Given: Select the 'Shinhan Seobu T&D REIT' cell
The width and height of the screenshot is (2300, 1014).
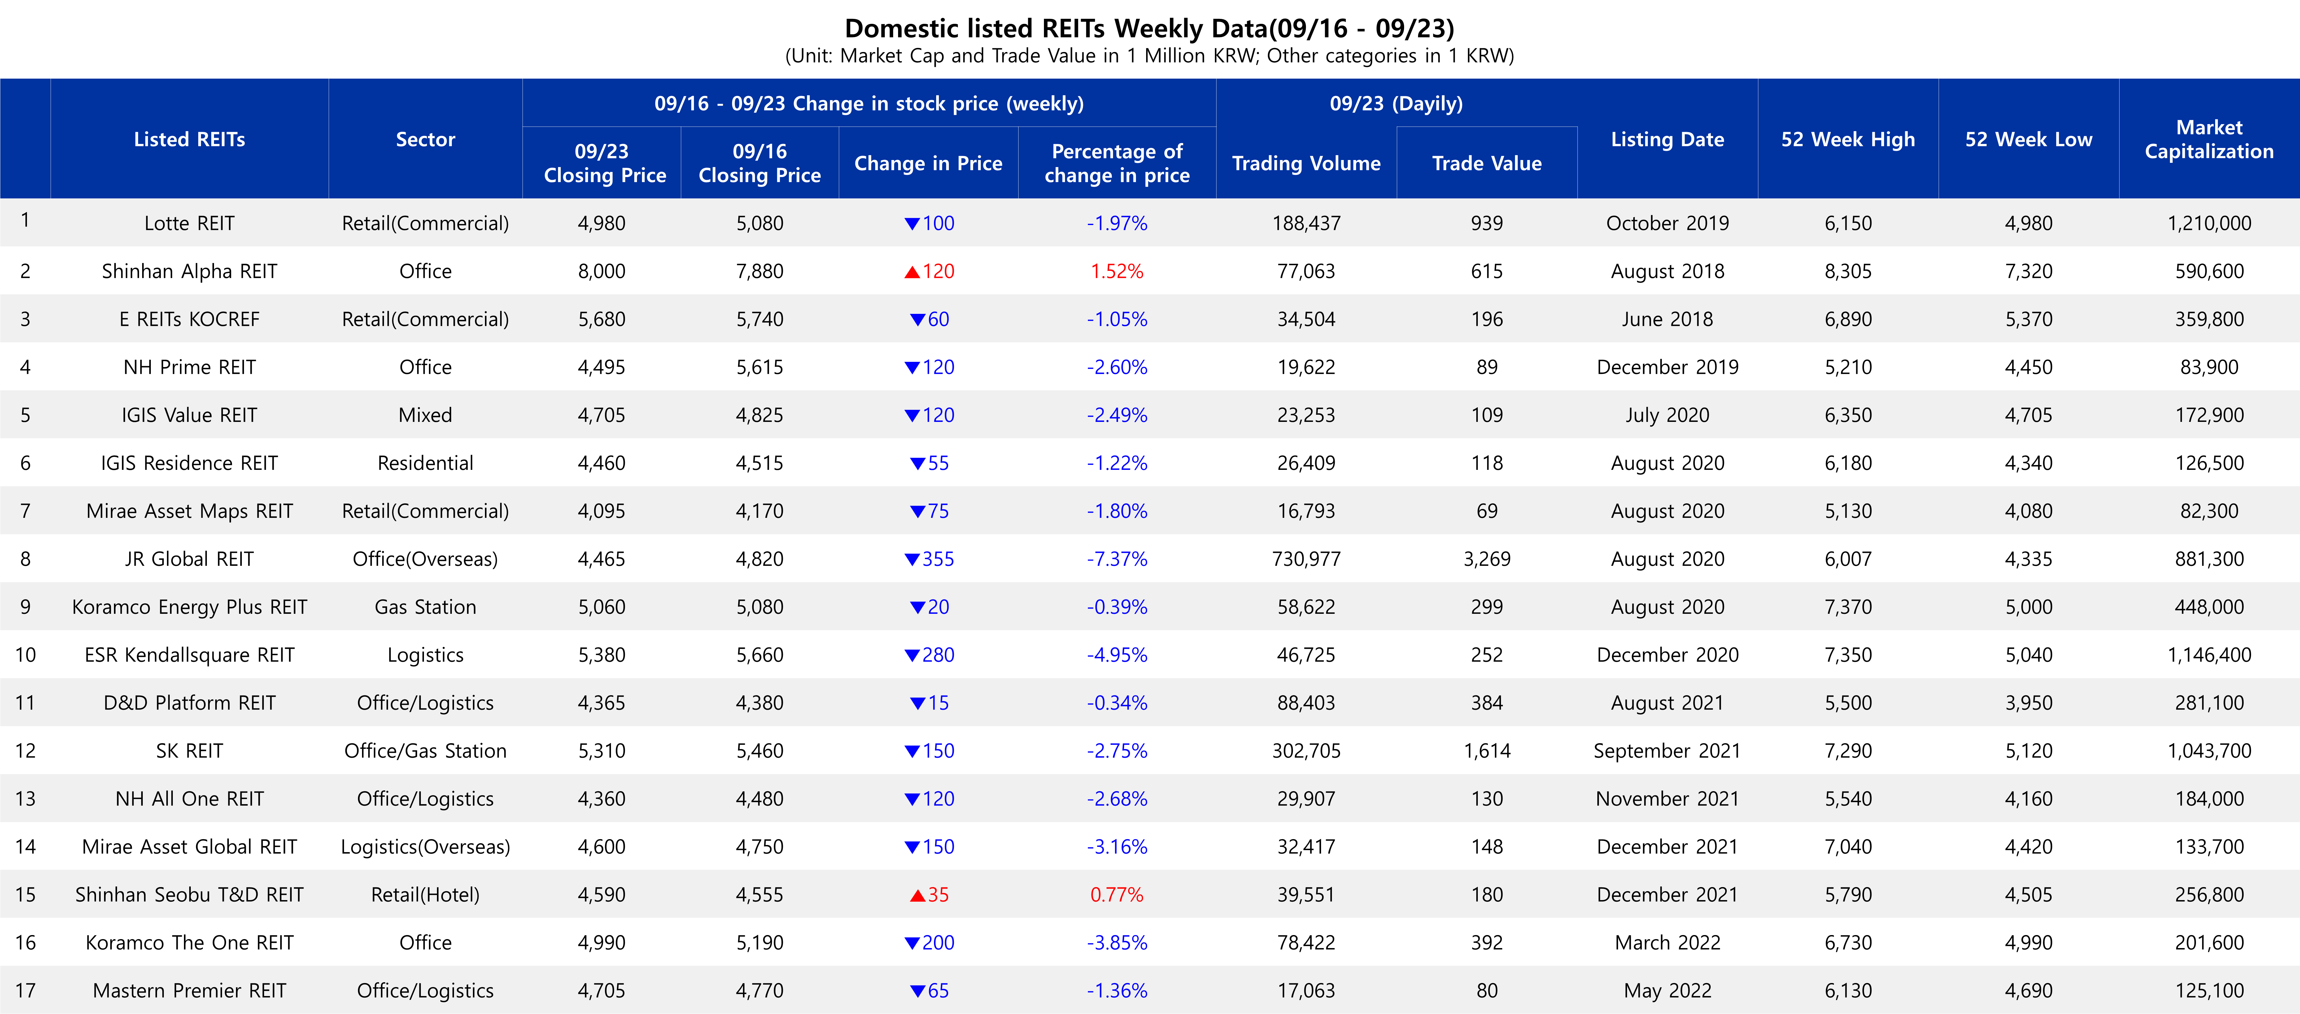Looking at the screenshot, I should coord(189,895).
